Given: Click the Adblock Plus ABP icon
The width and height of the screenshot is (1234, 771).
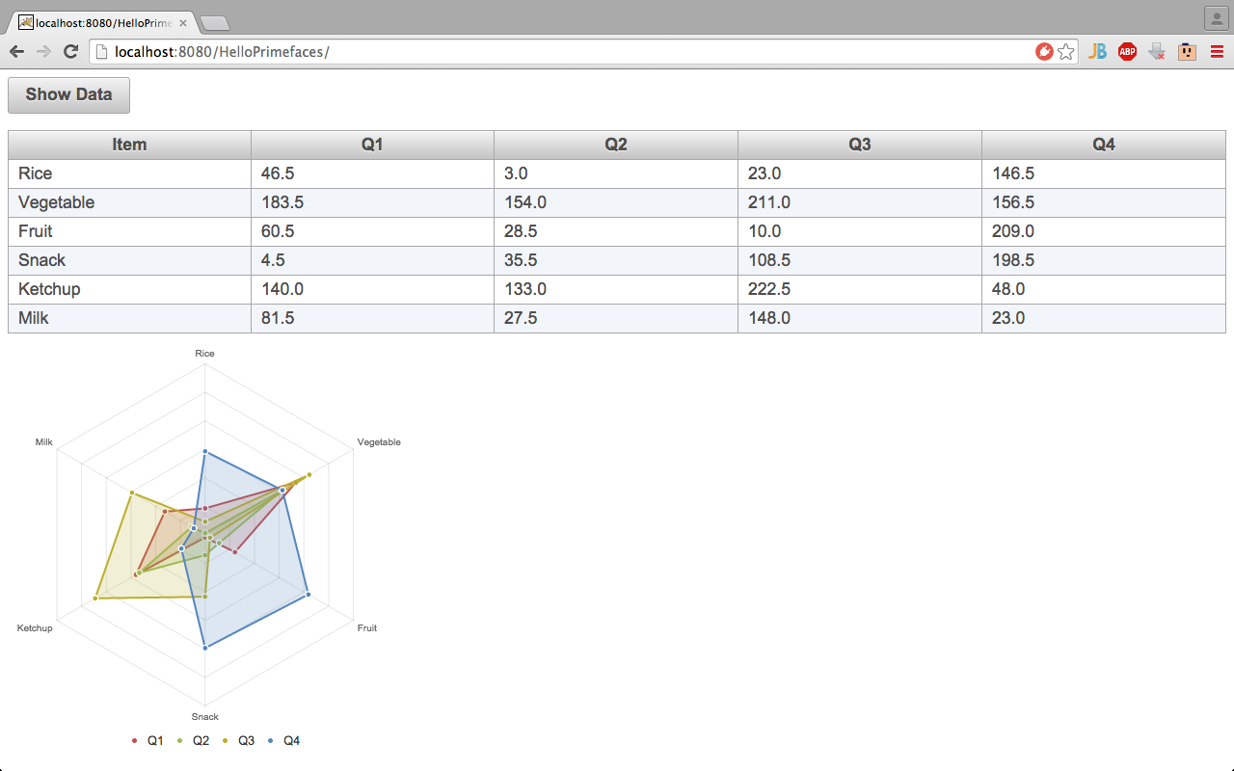Looking at the screenshot, I should point(1127,51).
